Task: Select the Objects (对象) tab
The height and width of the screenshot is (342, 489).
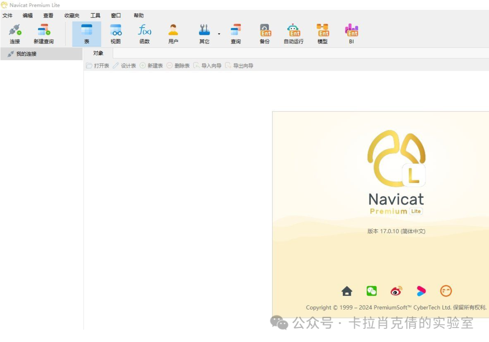Action: point(98,53)
